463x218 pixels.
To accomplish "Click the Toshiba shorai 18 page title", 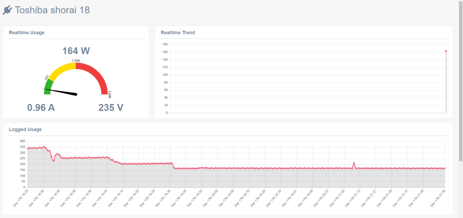I will tap(52, 10).
